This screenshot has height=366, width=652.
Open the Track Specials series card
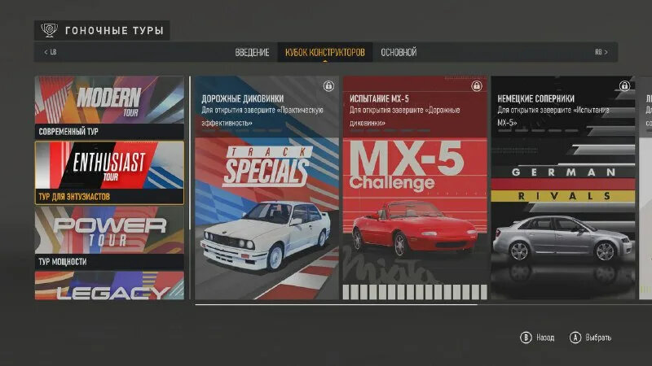[x=267, y=188]
